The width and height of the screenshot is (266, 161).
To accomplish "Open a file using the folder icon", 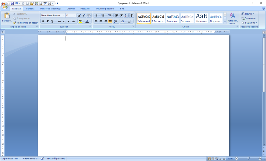I will [x=32, y=3].
